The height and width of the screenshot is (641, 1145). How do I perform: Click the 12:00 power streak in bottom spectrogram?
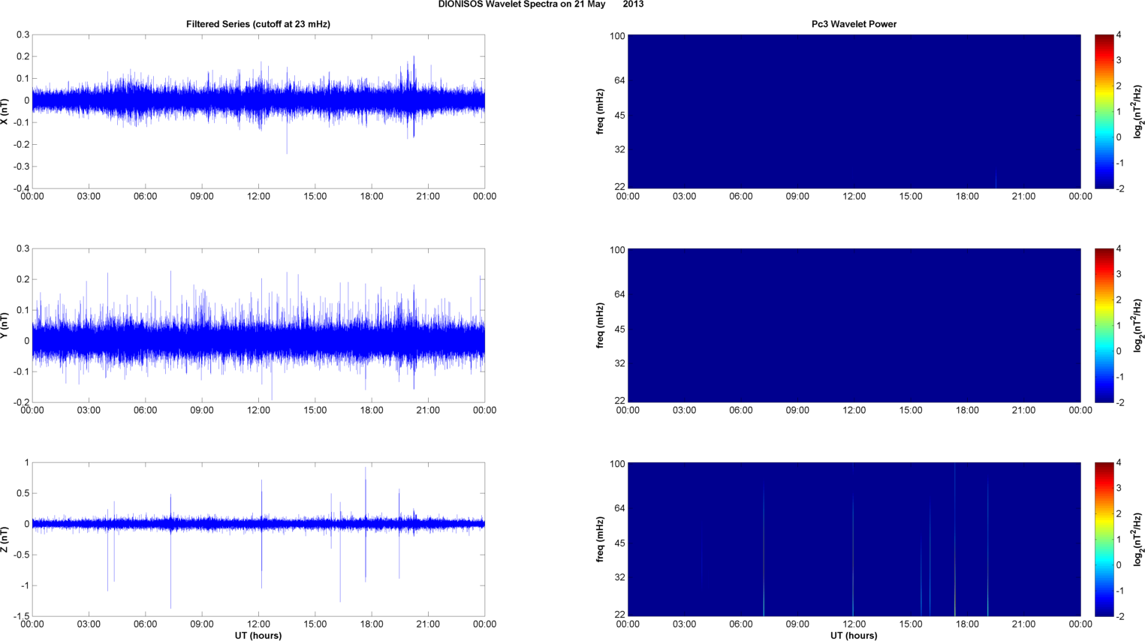[853, 555]
